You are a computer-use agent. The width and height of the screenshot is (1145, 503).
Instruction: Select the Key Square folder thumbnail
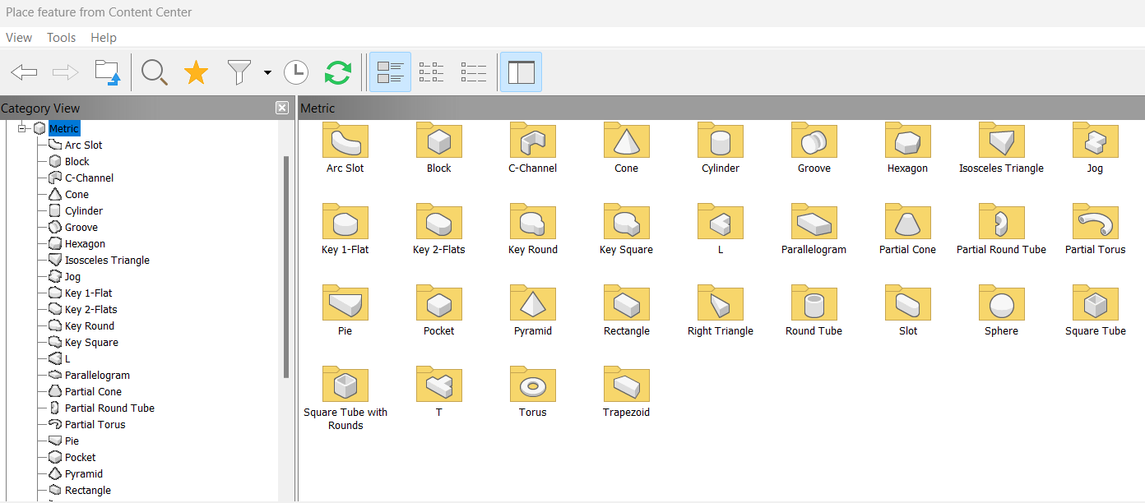626,222
